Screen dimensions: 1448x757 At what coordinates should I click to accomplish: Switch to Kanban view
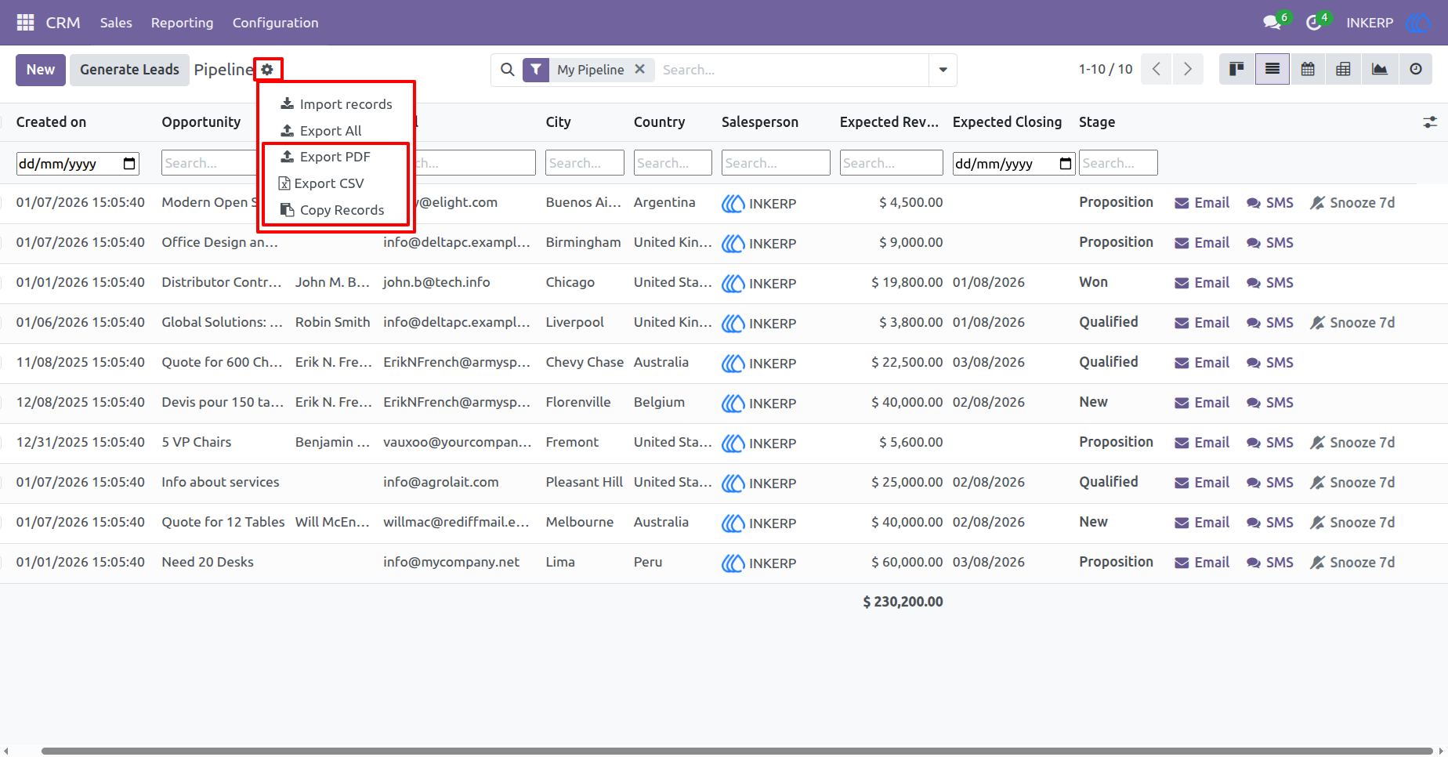click(x=1237, y=69)
